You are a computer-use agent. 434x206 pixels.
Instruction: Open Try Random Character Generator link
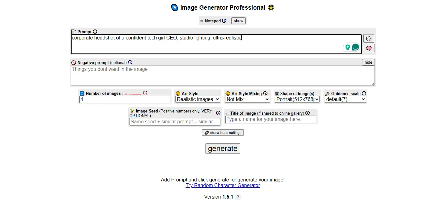[x=223, y=185]
